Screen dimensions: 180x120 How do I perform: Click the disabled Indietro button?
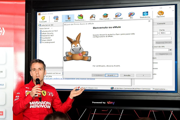[x=98, y=75]
